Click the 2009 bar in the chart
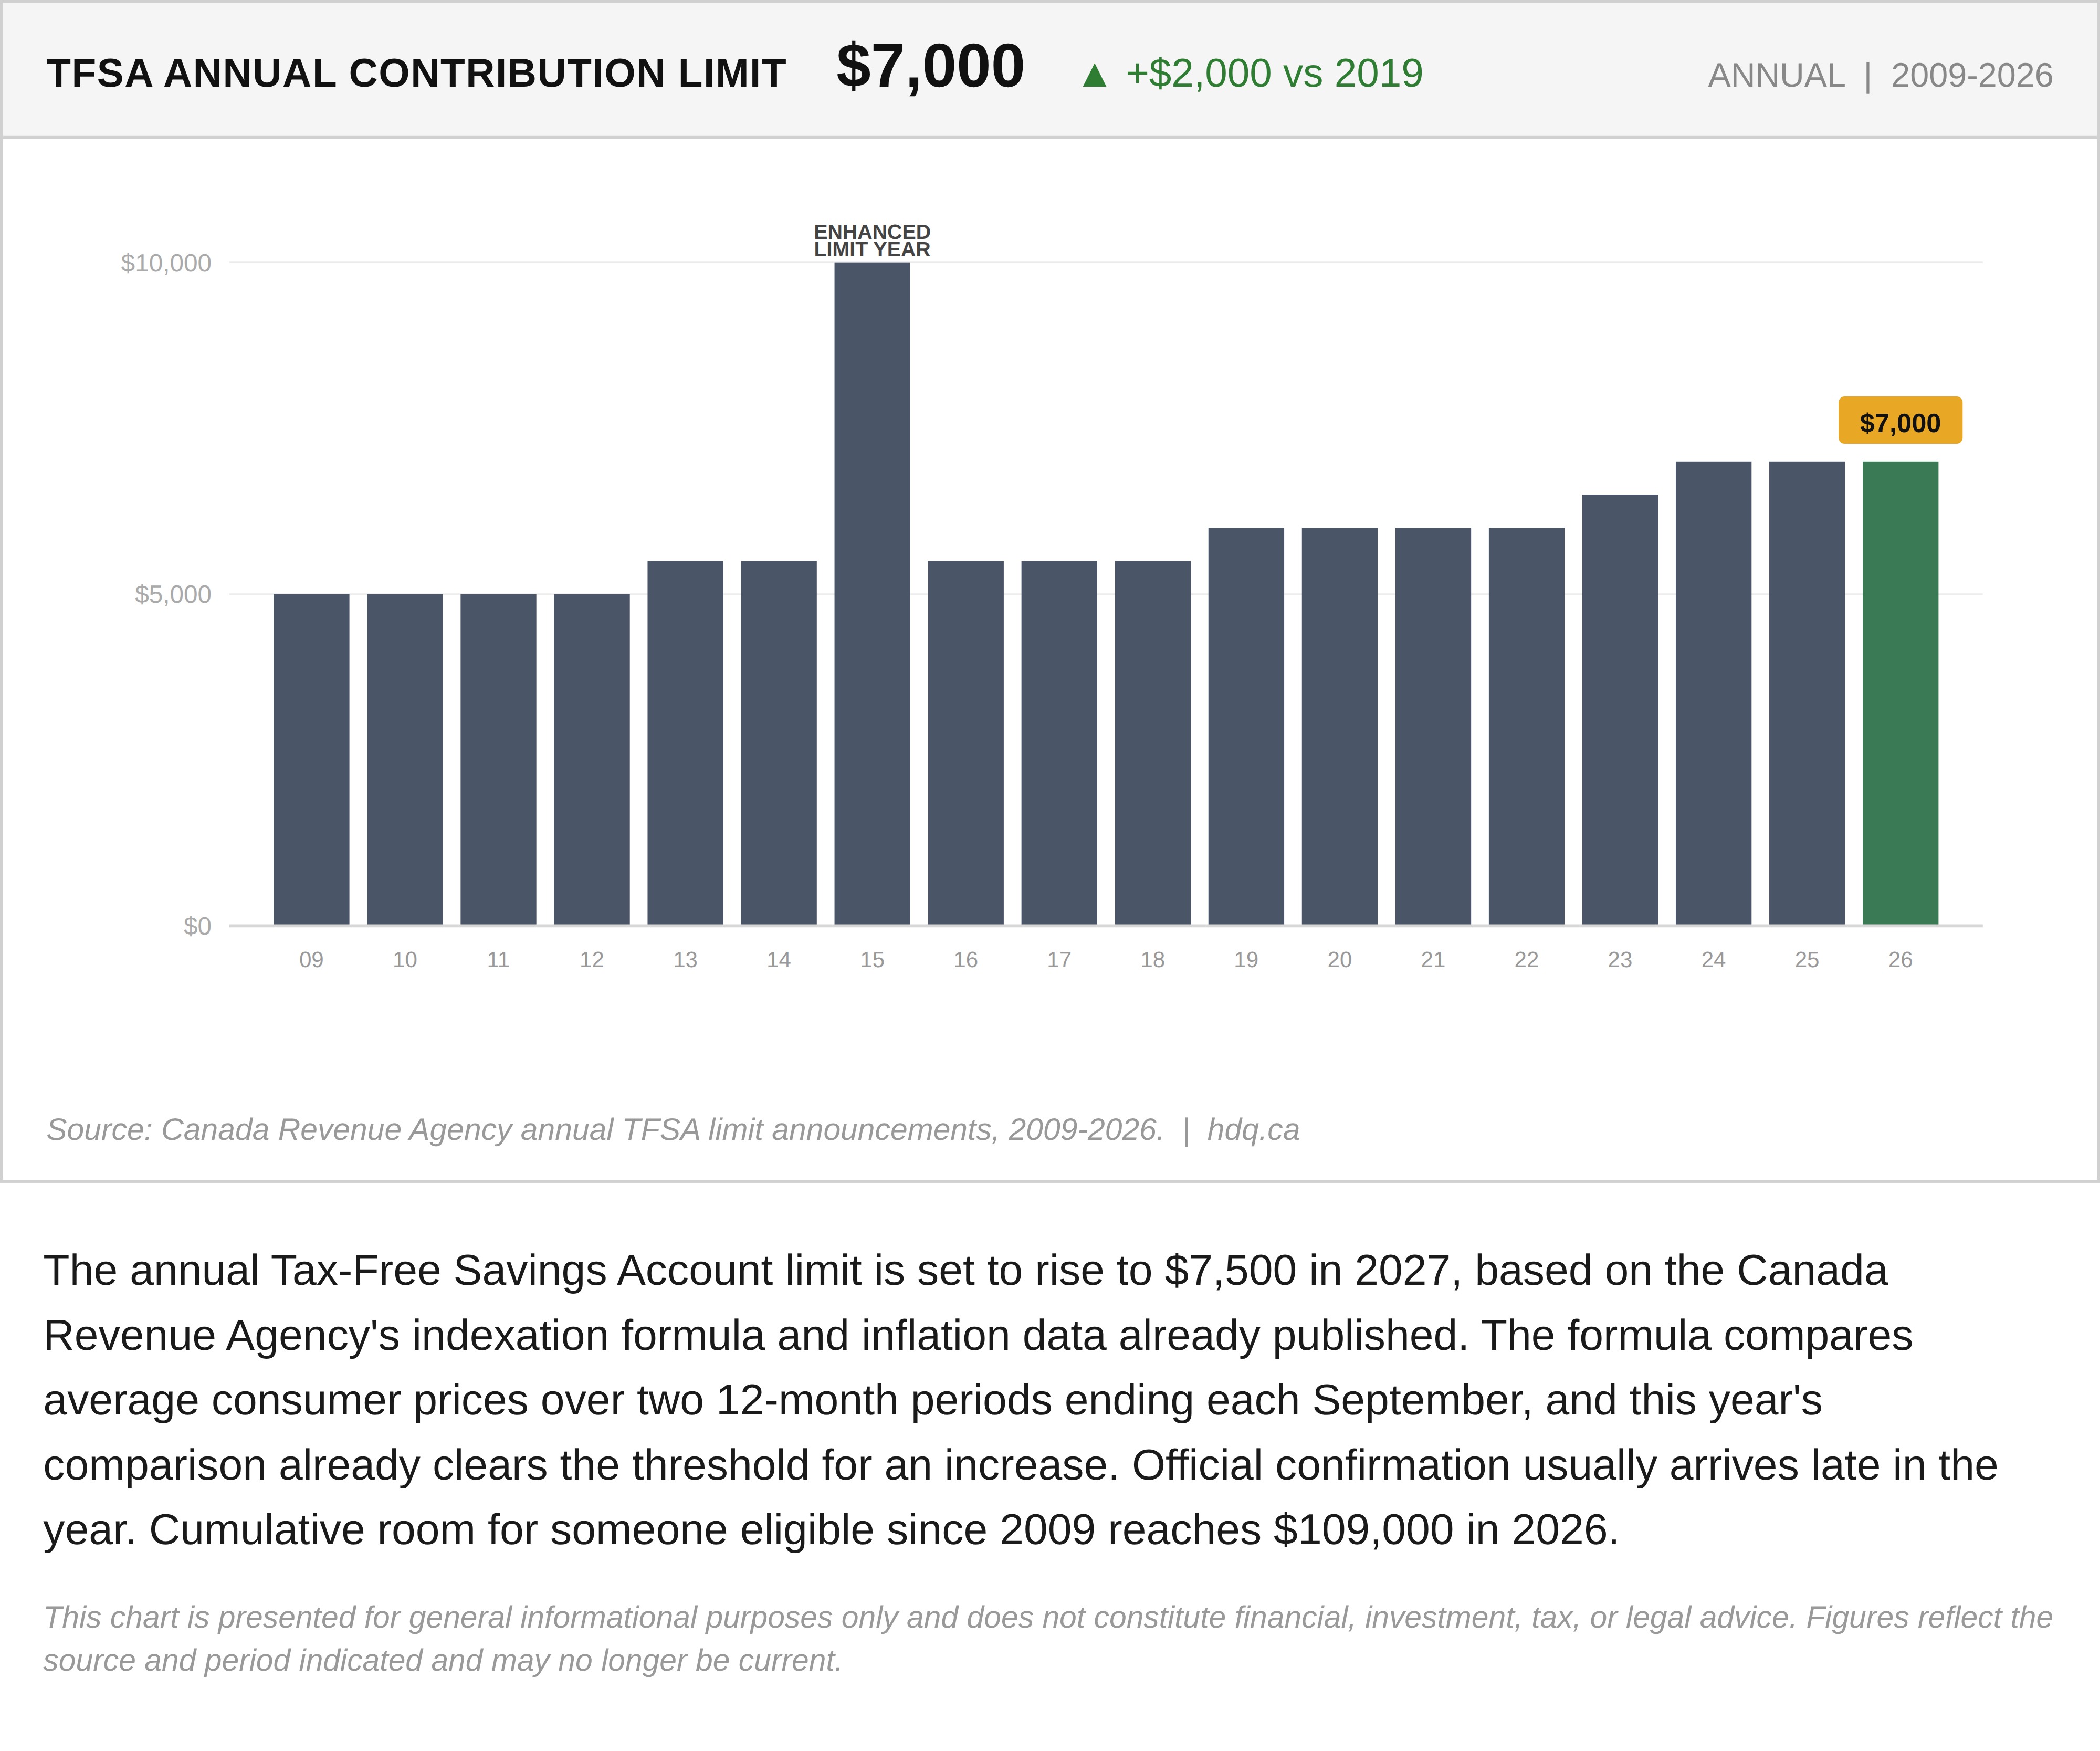 click(311, 759)
